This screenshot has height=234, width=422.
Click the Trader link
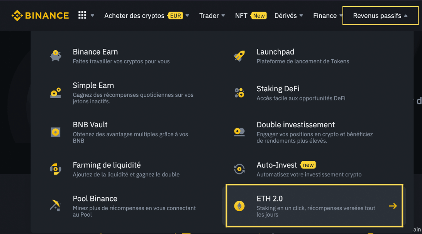click(209, 15)
